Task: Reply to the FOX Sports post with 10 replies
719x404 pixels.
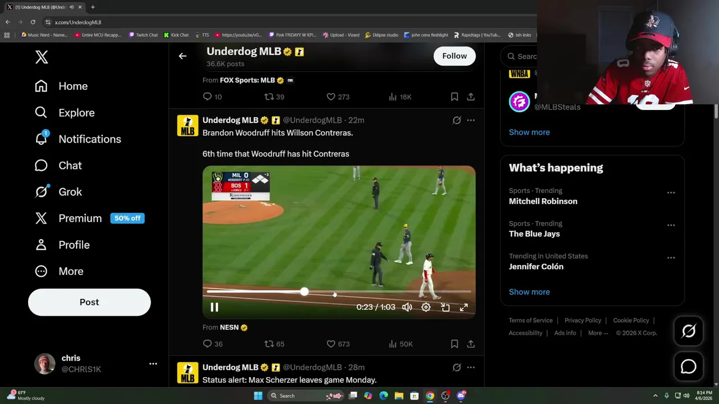Action: click(212, 97)
